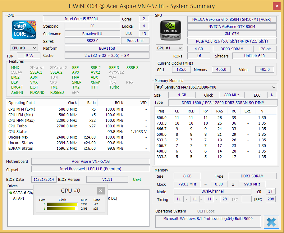This screenshot has width=284, height=233.
Task: Click the Turbo feature label
Action: click(114, 87)
